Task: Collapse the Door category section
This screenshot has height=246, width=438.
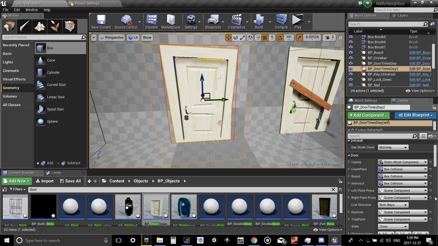Action: pyautogui.click(x=349, y=155)
